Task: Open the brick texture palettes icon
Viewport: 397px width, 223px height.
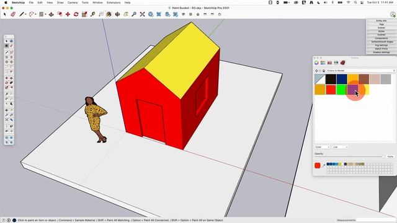Action: tap(343, 63)
